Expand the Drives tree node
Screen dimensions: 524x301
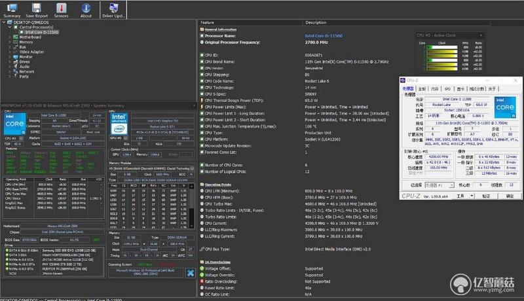tap(10, 62)
